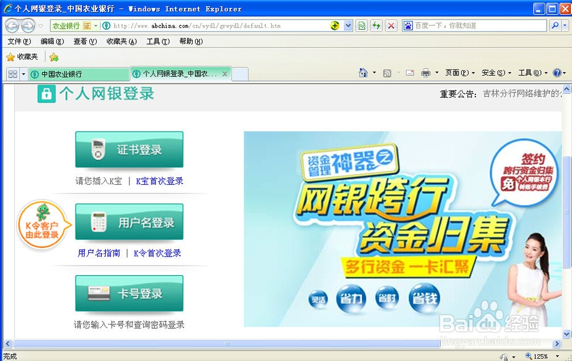Click the horizontal scrollbar left arrow

coord(8,343)
